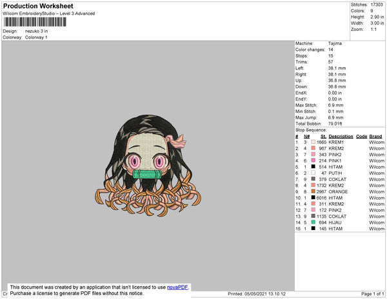Click the KREM1 description in row 1
This screenshot has width=387, height=299.
(336, 142)
